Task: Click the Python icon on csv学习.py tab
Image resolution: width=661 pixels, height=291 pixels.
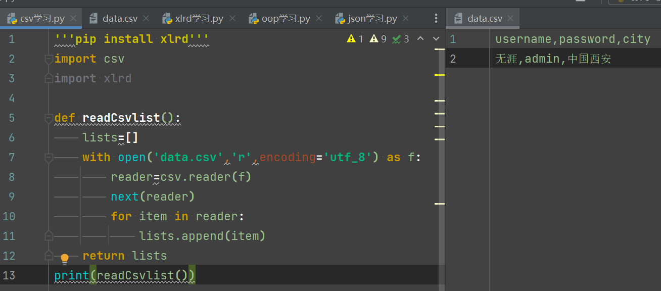Action: [12, 19]
